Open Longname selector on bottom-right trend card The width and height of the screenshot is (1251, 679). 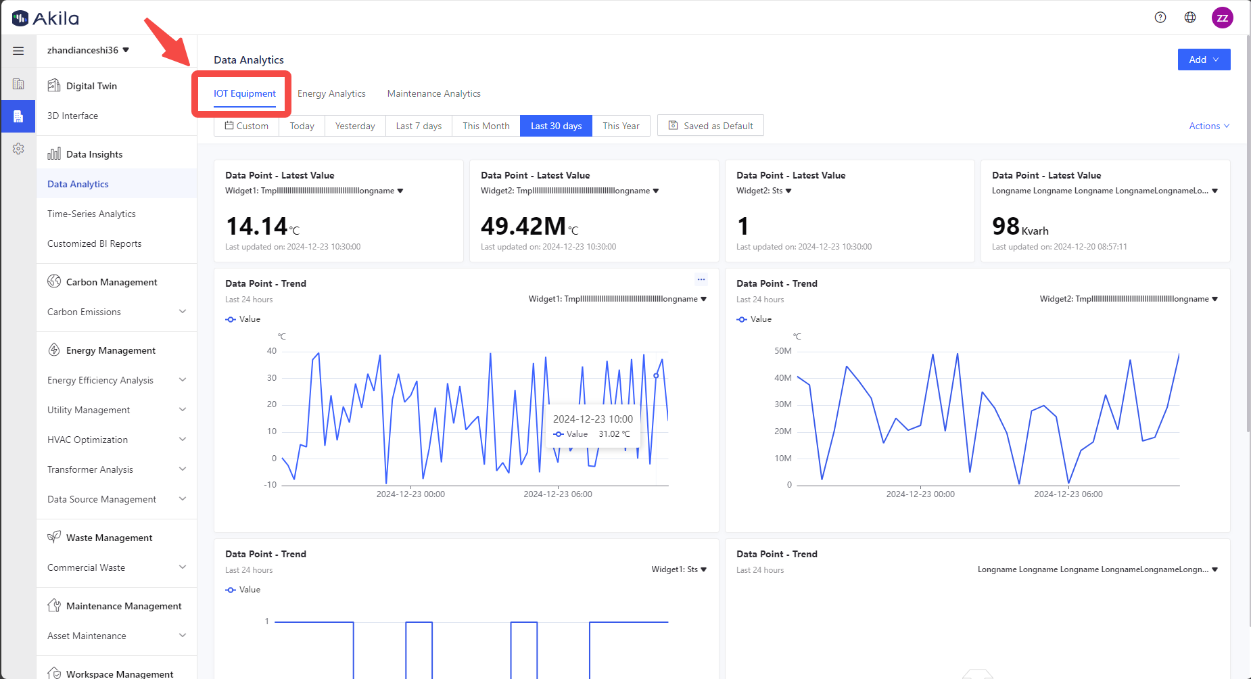click(1098, 569)
